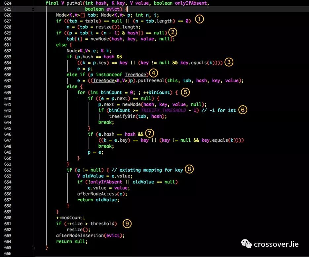This screenshot has width=309, height=257.
Task: Click the 'break;' statement on line 644
Action: click(106, 123)
